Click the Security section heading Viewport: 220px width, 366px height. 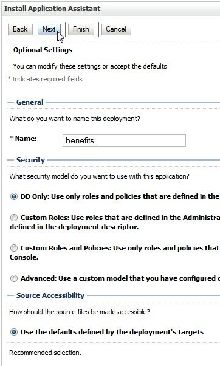30,160
